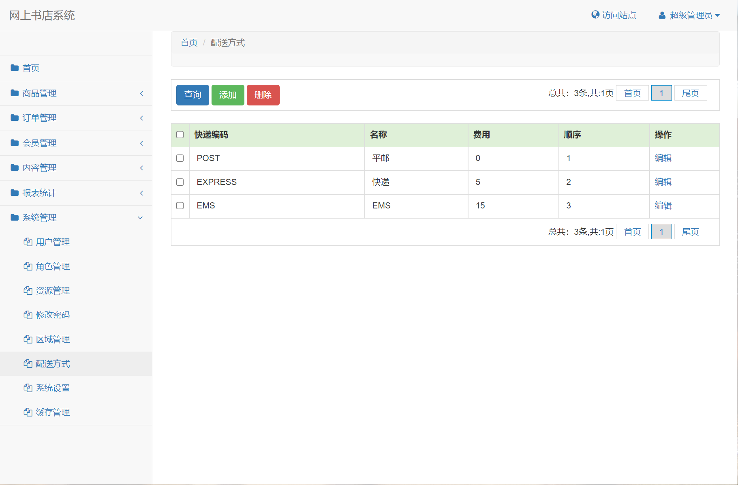
Task: Go to 区域管理 in the sidebar
Action: pyautogui.click(x=53, y=339)
